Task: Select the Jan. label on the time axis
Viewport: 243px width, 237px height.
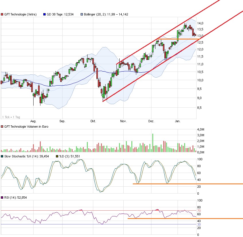Action: tap(177, 121)
